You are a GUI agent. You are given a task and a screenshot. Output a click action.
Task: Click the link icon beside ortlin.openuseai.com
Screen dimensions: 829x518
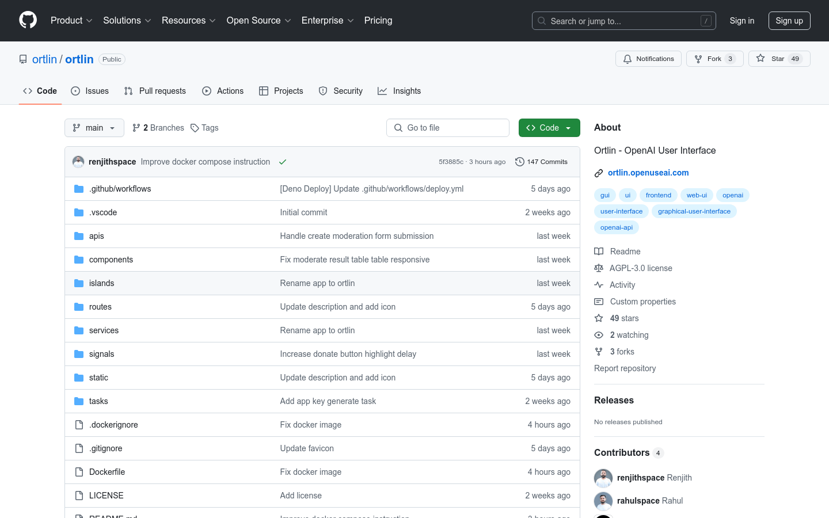pyautogui.click(x=599, y=173)
